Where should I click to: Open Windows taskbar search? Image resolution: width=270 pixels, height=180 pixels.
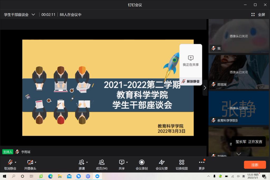13,176
